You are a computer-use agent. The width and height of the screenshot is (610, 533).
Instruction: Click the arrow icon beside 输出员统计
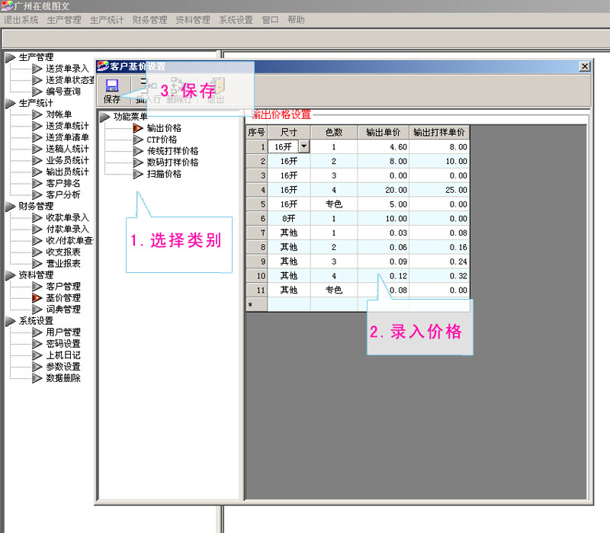click(x=37, y=172)
